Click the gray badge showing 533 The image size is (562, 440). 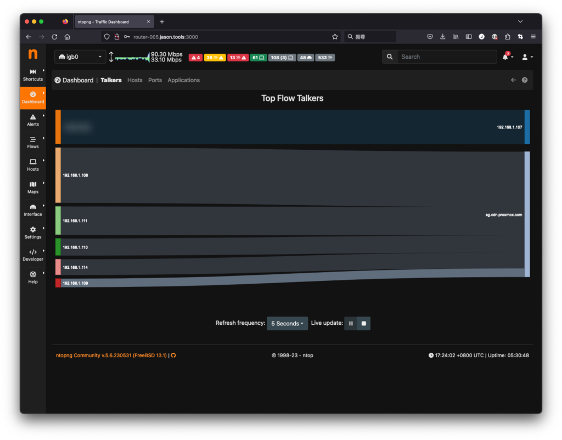(x=325, y=57)
